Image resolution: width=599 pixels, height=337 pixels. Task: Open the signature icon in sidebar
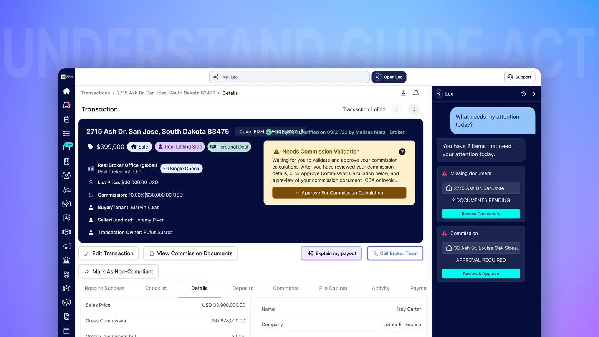point(66,190)
